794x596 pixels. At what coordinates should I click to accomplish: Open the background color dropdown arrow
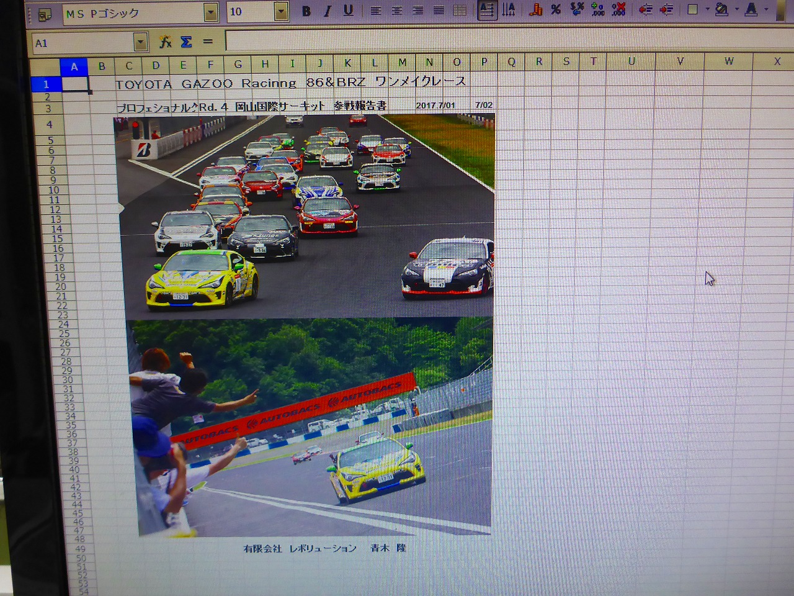[x=737, y=9]
